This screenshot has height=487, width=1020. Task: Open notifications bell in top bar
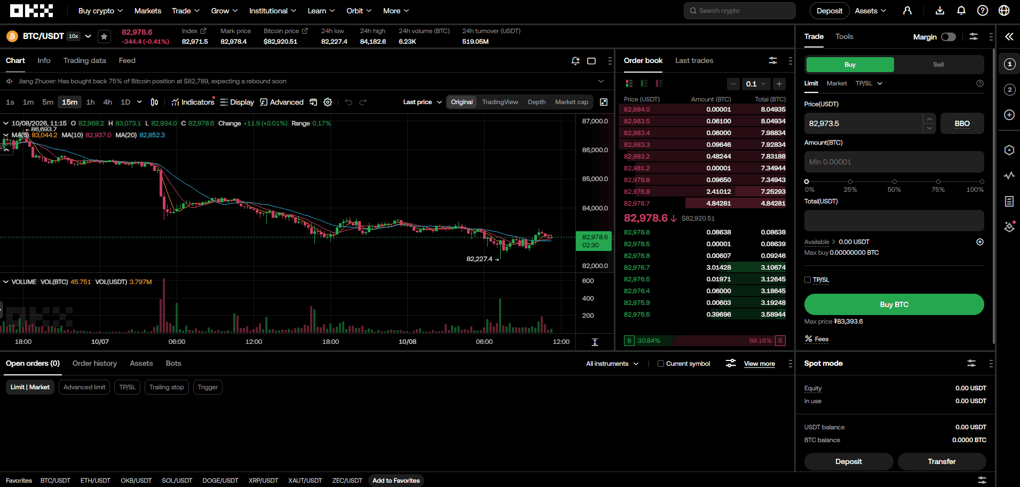(961, 11)
